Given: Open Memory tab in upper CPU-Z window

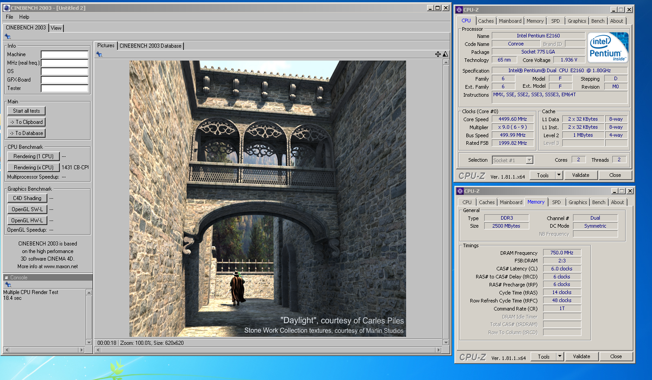Looking at the screenshot, I should [x=535, y=21].
